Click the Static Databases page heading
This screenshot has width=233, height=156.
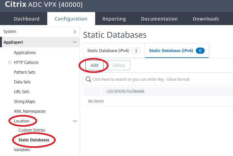(x=115, y=35)
